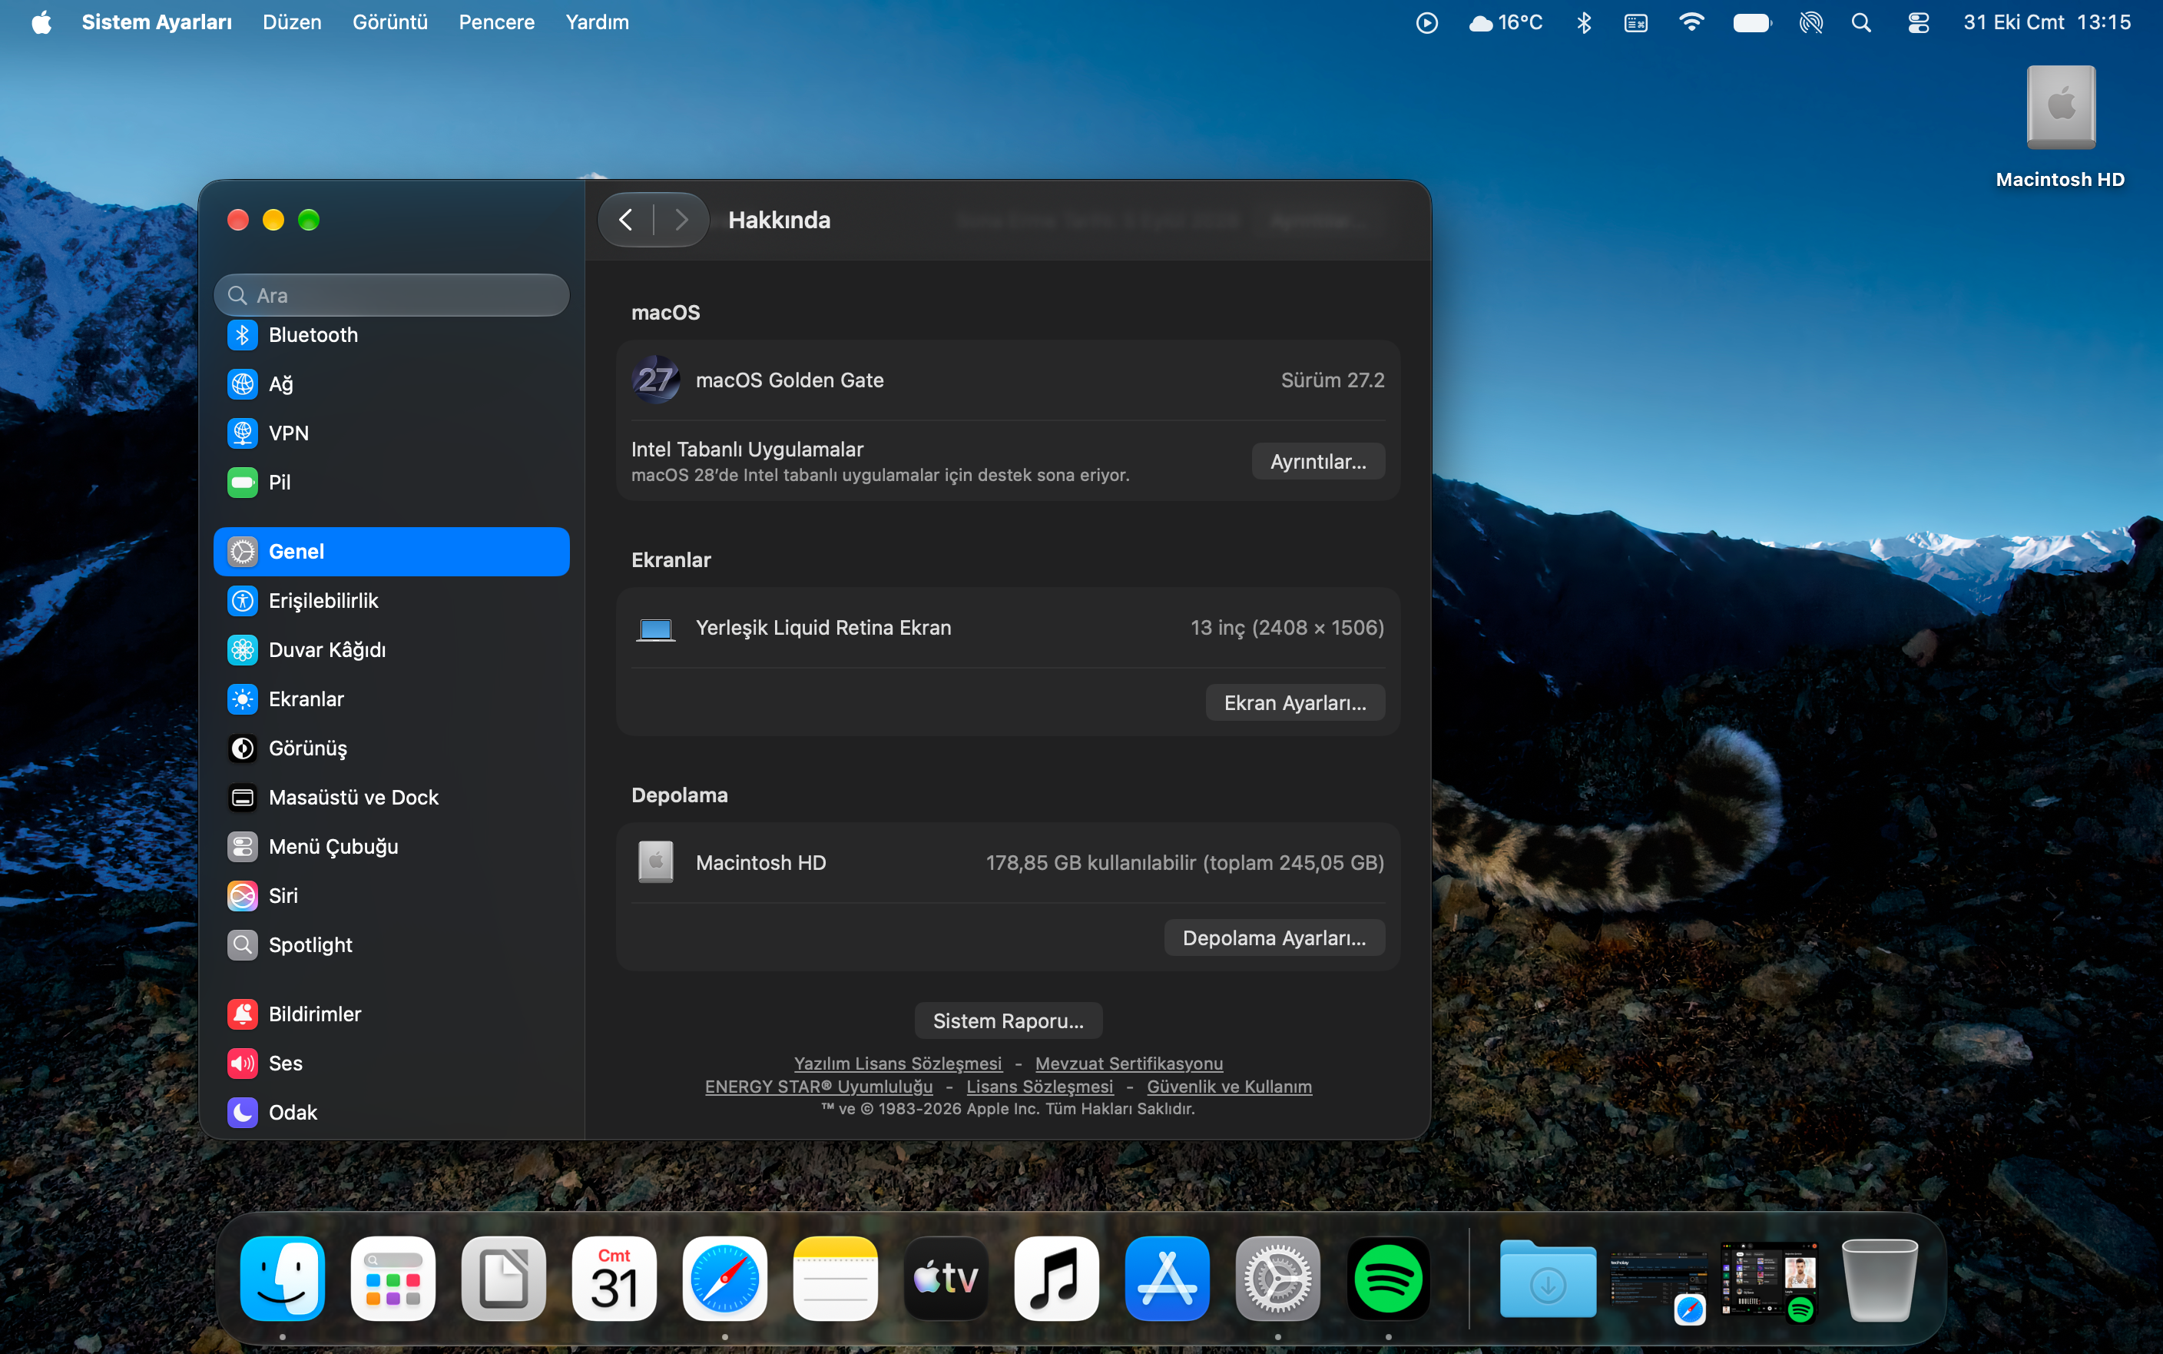Open the Görüntü menu
2163x1354 pixels.
coord(390,22)
